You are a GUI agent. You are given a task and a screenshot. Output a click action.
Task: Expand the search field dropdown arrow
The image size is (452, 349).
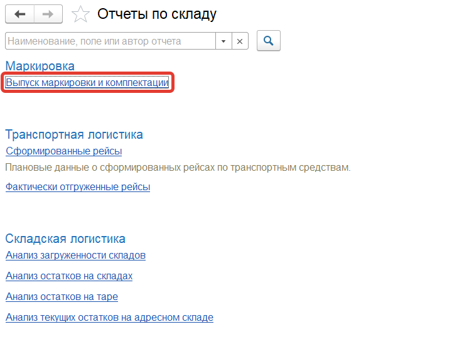click(x=223, y=41)
